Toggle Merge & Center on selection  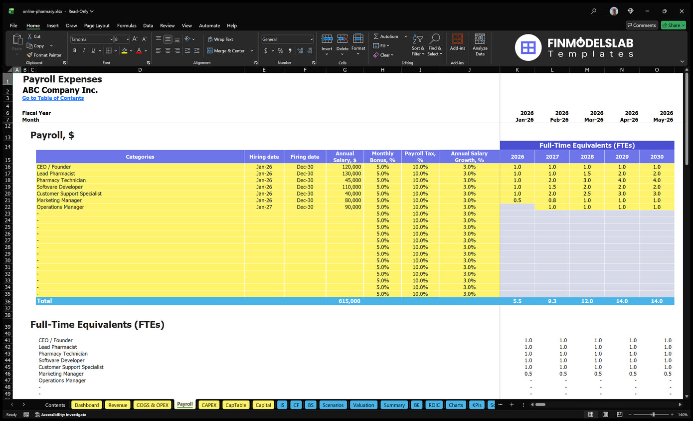click(228, 50)
